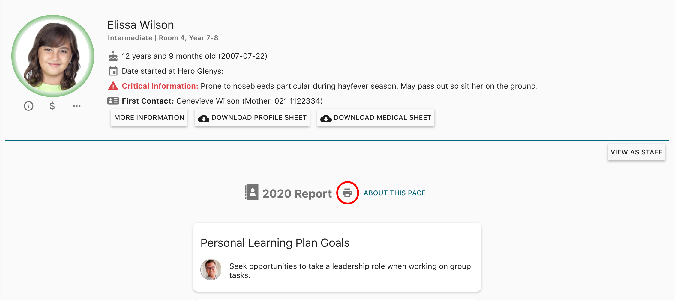Open the dollar sign finance icon
Image resolution: width=675 pixels, height=300 pixels.
tap(52, 106)
